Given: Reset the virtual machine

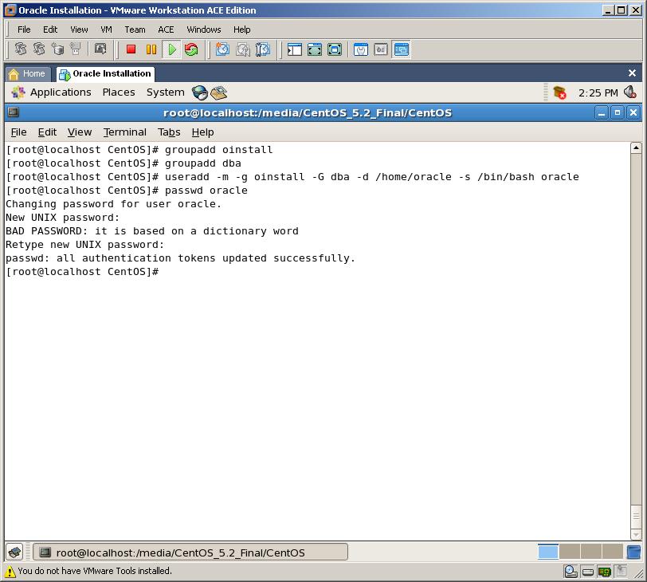Looking at the screenshot, I should click(191, 49).
